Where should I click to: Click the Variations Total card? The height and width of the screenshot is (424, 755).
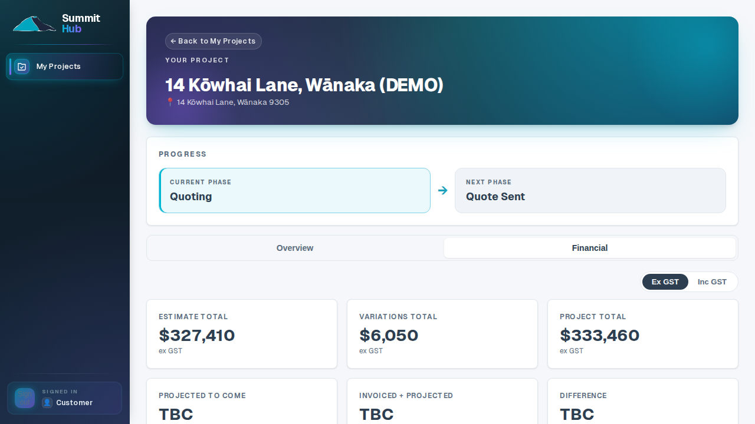point(442,334)
